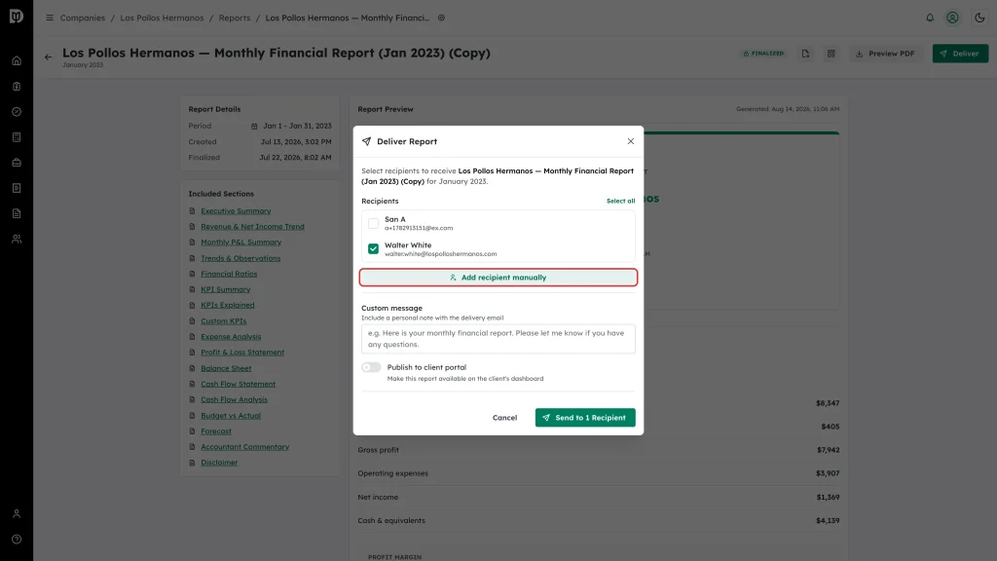997x561 pixels.
Task: Click Add recipient manually button
Action: click(498, 278)
